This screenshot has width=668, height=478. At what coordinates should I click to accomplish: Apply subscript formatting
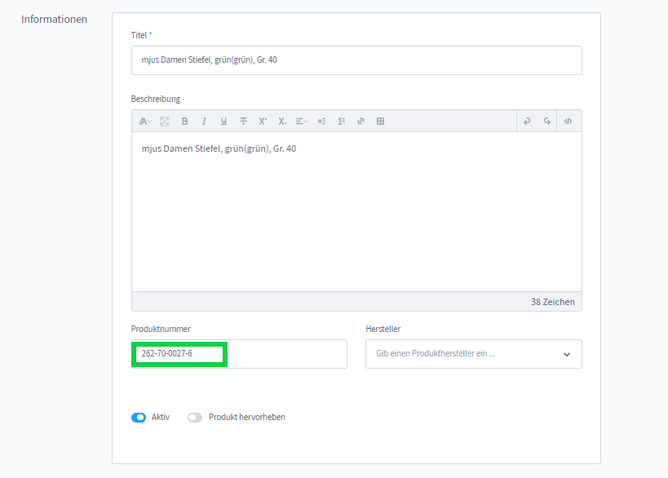coord(282,122)
